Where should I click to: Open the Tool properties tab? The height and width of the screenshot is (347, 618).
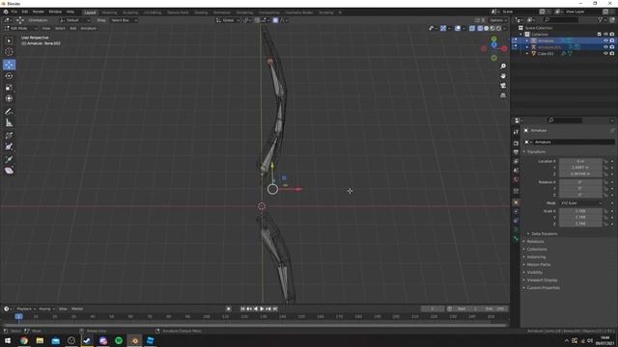pos(516,132)
